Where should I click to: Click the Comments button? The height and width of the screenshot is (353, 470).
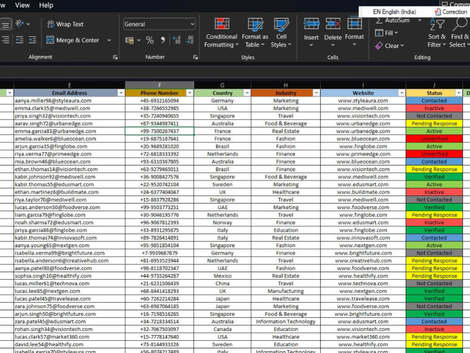(455, 4)
